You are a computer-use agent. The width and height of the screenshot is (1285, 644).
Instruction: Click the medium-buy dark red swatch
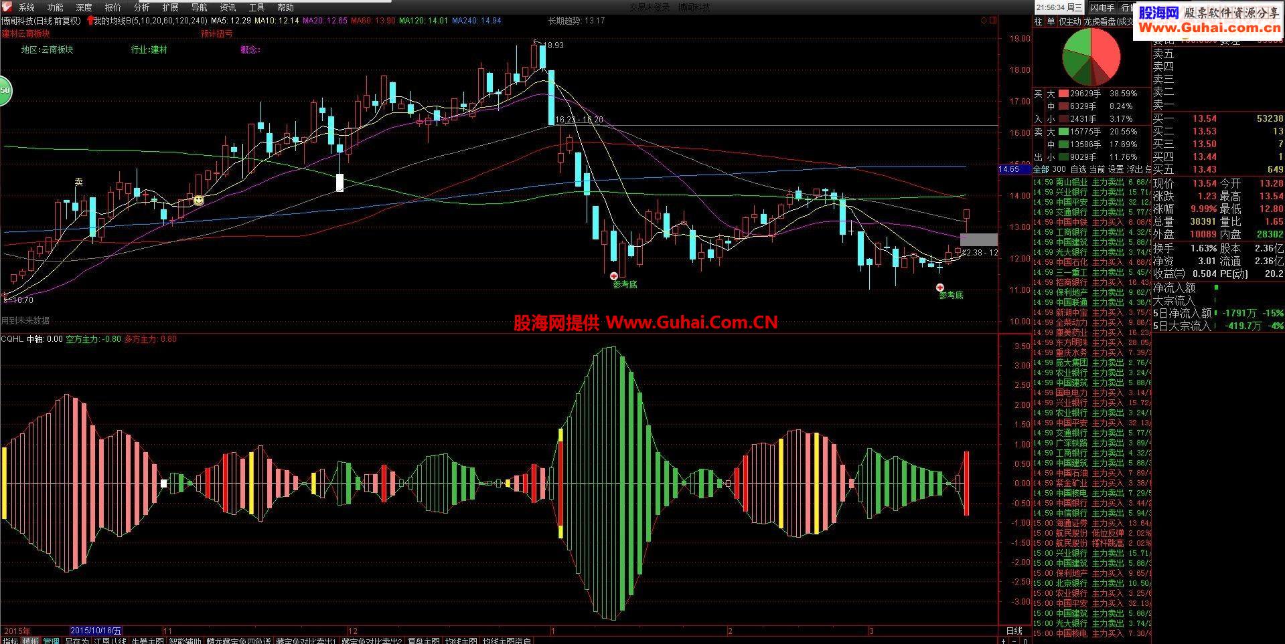pyautogui.click(x=1063, y=106)
